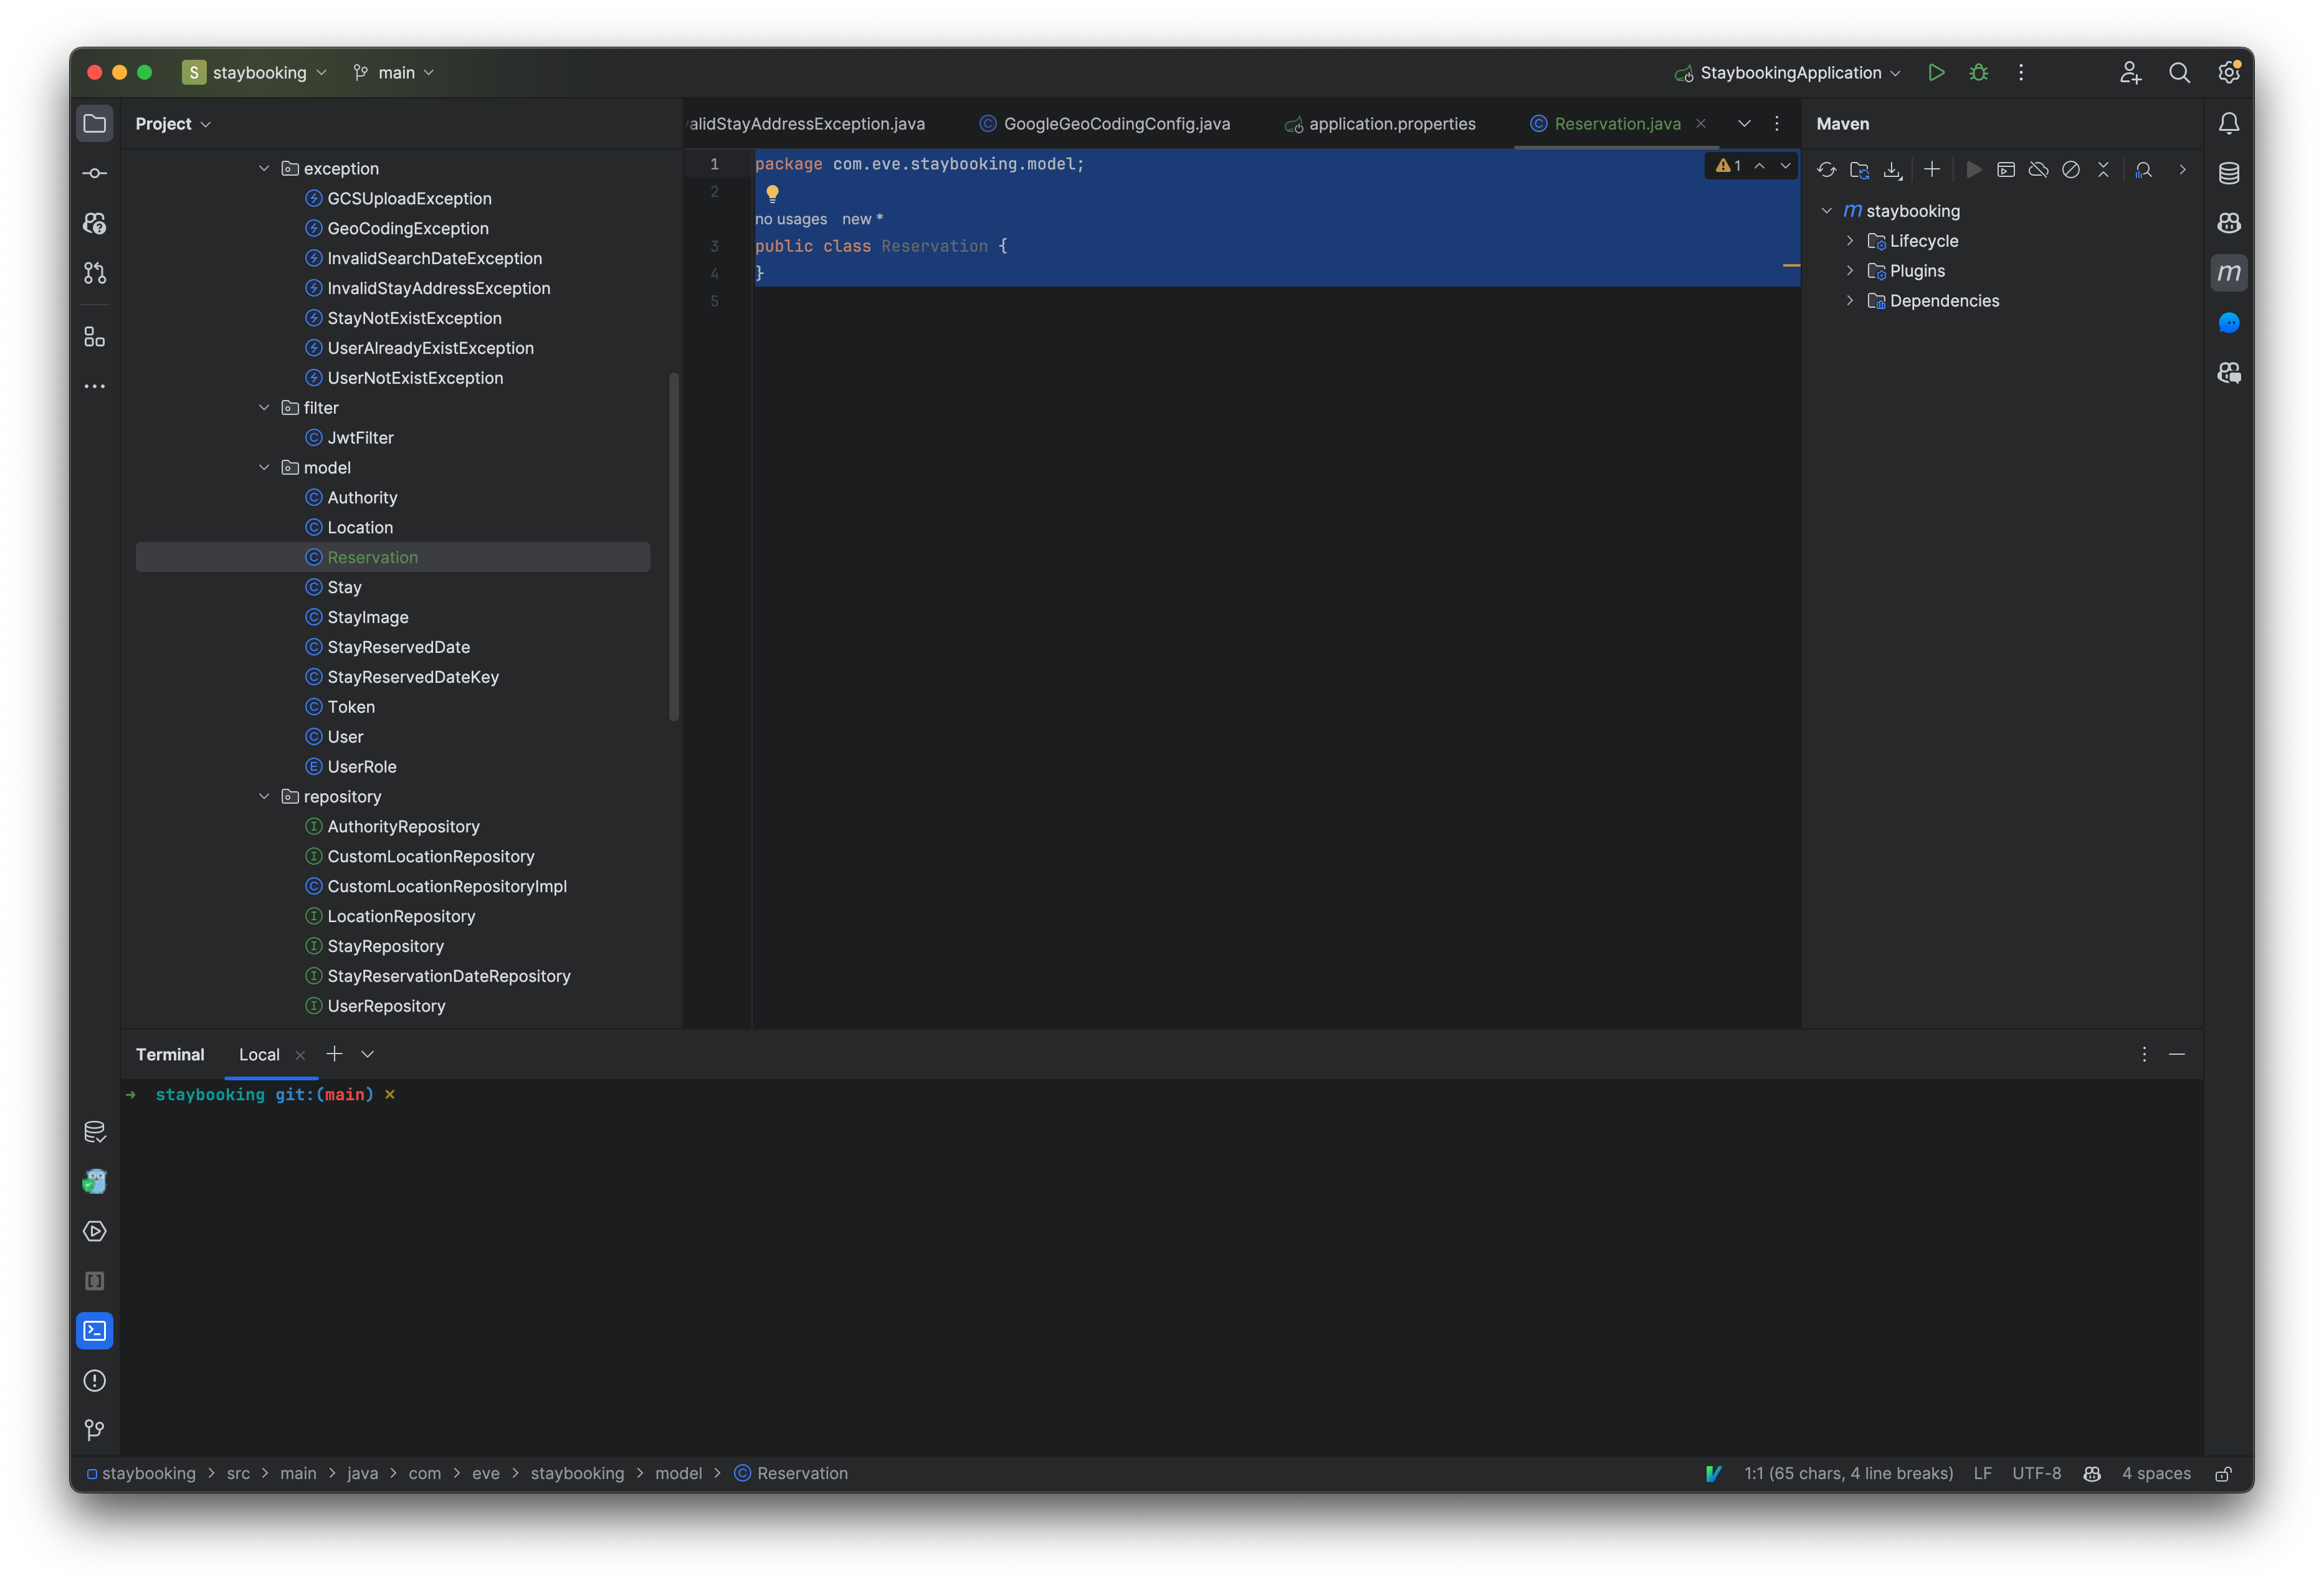Screen dimensions: 2324x1585
Task: Open the Terminal tool window icon
Action: [94, 1330]
